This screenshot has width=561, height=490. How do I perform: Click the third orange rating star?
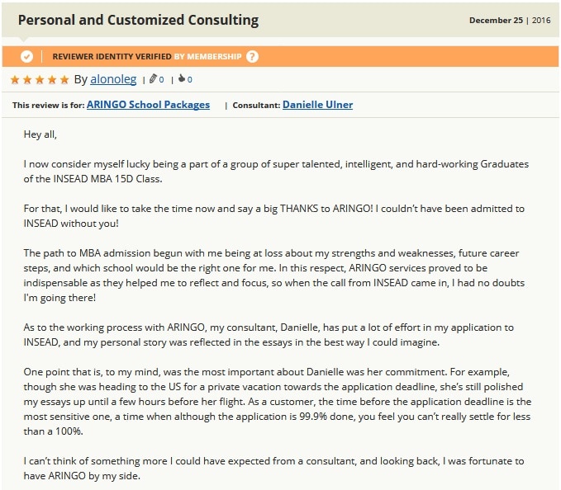(x=40, y=79)
